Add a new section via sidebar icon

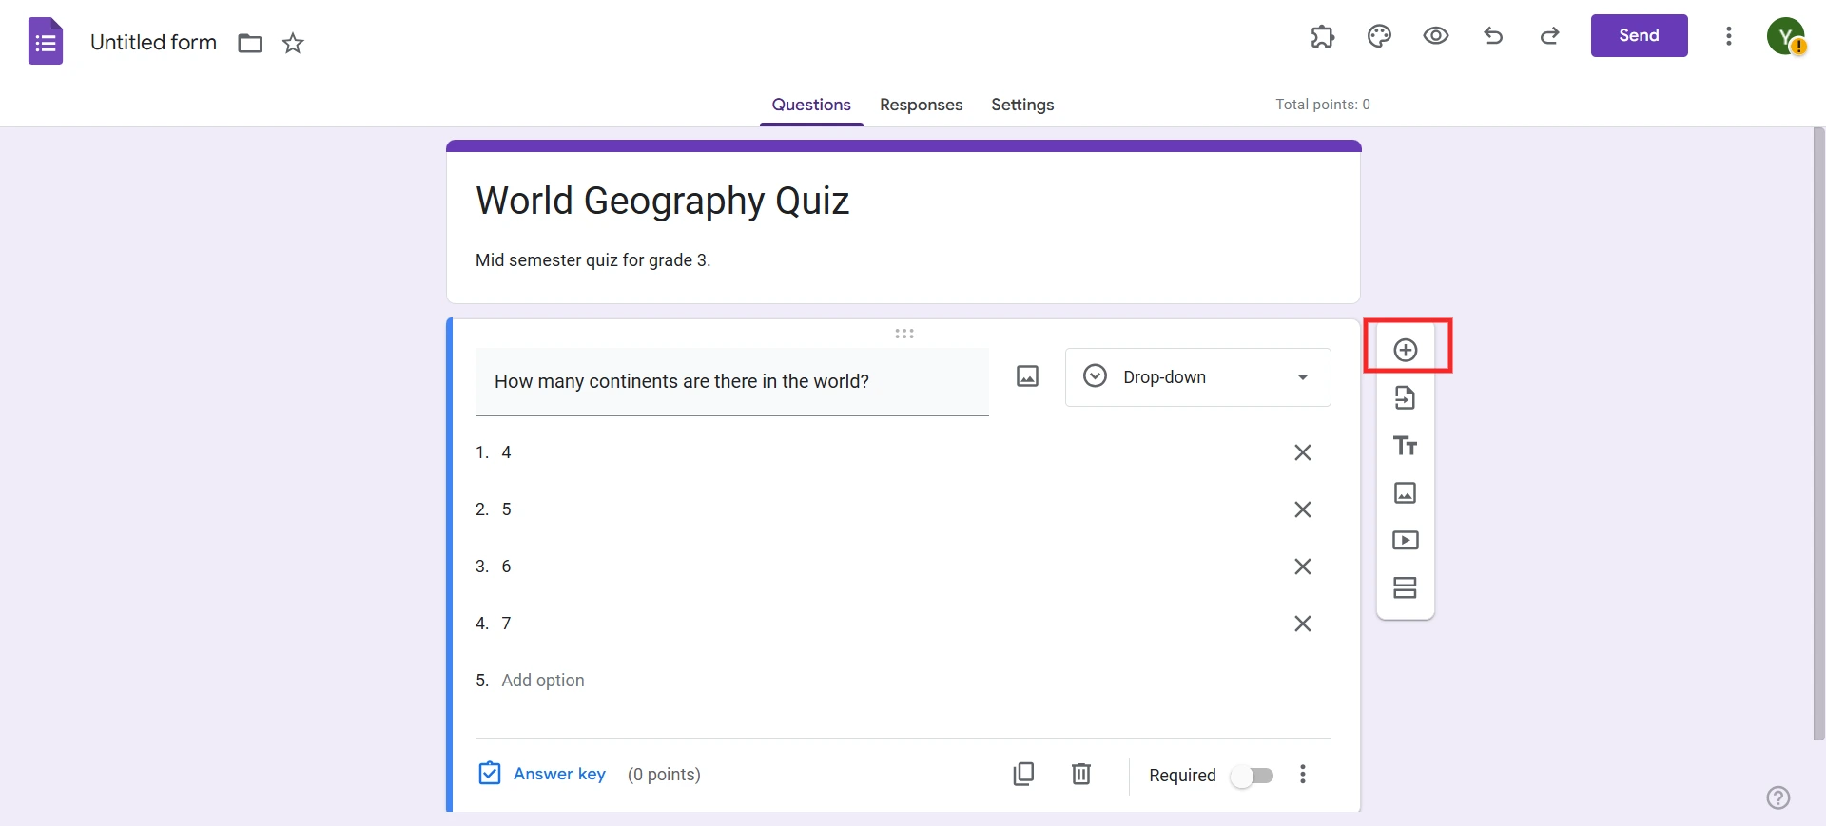pyautogui.click(x=1406, y=588)
